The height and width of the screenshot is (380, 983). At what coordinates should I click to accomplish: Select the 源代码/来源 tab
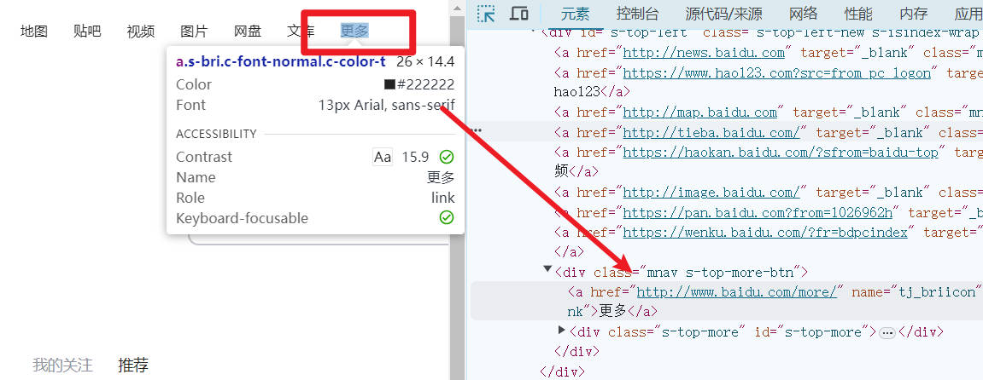pos(723,14)
